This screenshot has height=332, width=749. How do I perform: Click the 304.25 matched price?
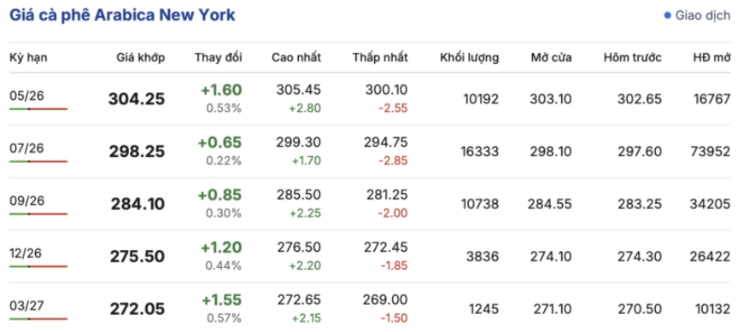point(137,99)
